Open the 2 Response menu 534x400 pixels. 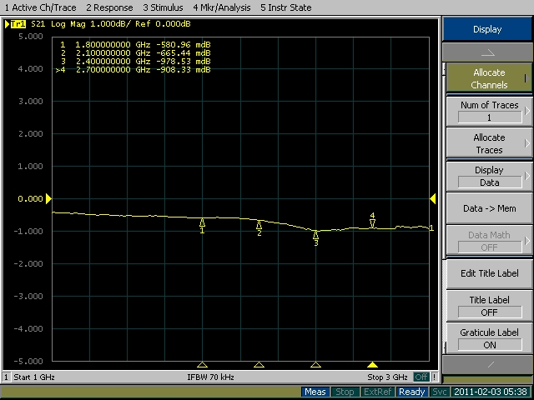109,7
